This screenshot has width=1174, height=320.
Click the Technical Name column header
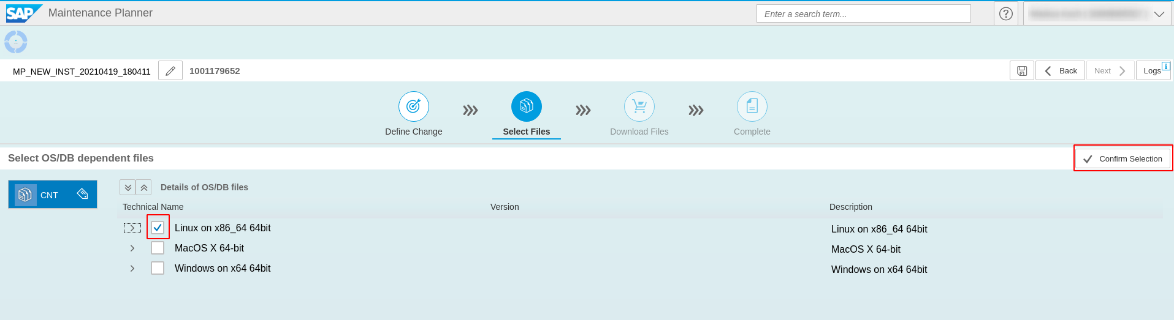pos(153,207)
